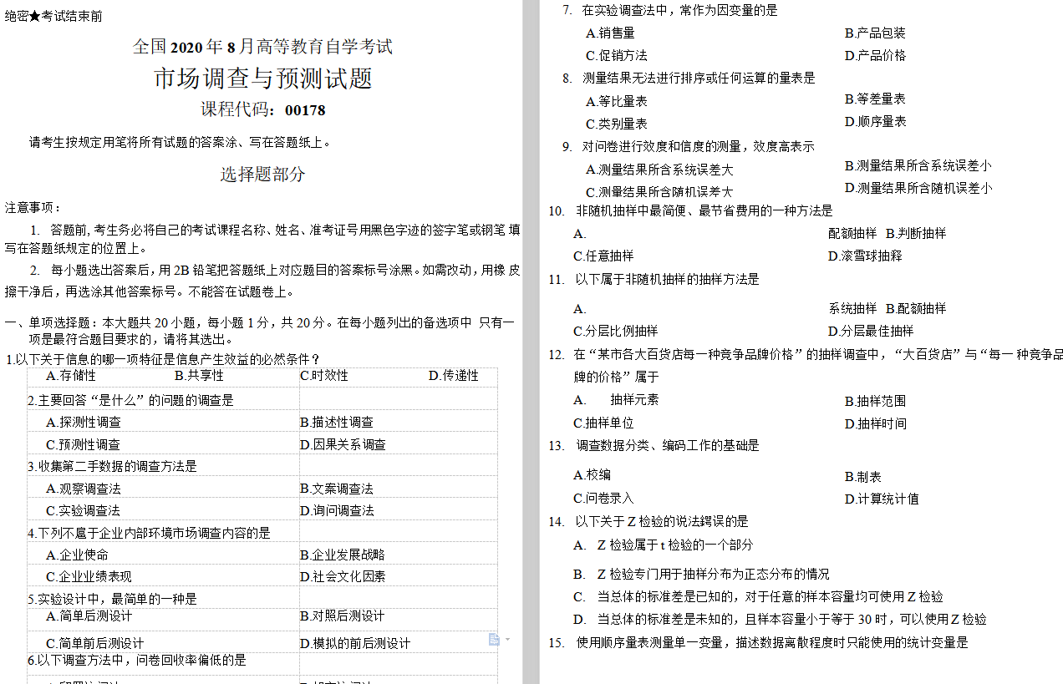1063x684 pixels.
Task: Choose "B.文案调查法" in question 3
Action: point(337,489)
